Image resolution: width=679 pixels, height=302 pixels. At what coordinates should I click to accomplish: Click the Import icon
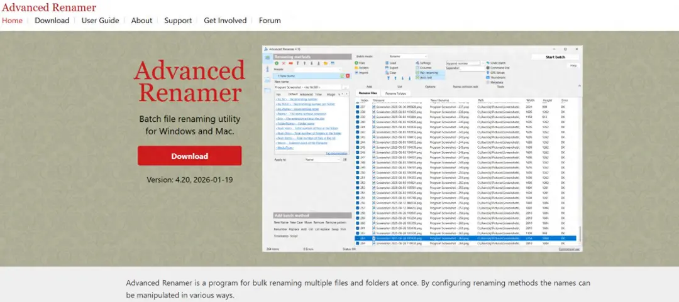pyautogui.click(x=356, y=73)
